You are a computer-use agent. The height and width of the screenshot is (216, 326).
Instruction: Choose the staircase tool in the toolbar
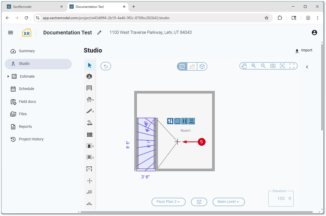[89, 111]
